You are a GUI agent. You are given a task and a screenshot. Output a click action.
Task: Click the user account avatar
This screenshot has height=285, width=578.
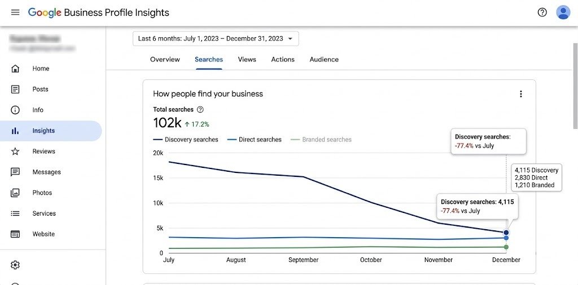(563, 12)
